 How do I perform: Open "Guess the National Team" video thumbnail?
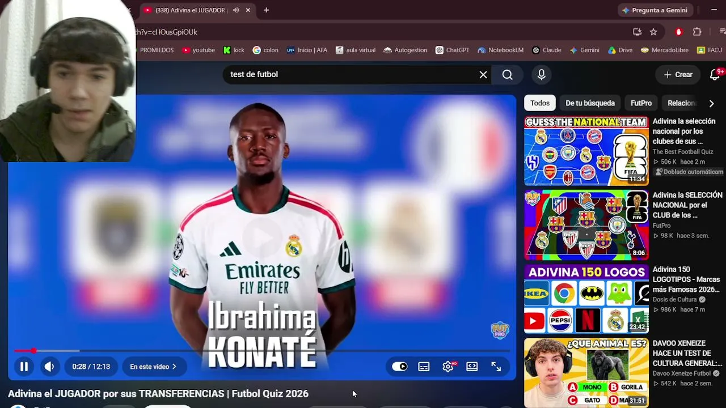(x=586, y=151)
